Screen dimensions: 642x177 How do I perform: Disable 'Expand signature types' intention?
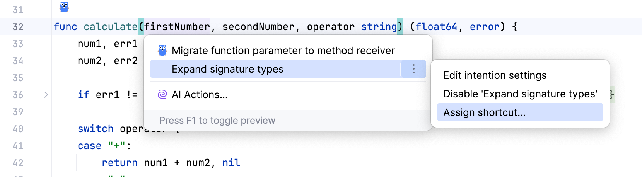[520, 94]
